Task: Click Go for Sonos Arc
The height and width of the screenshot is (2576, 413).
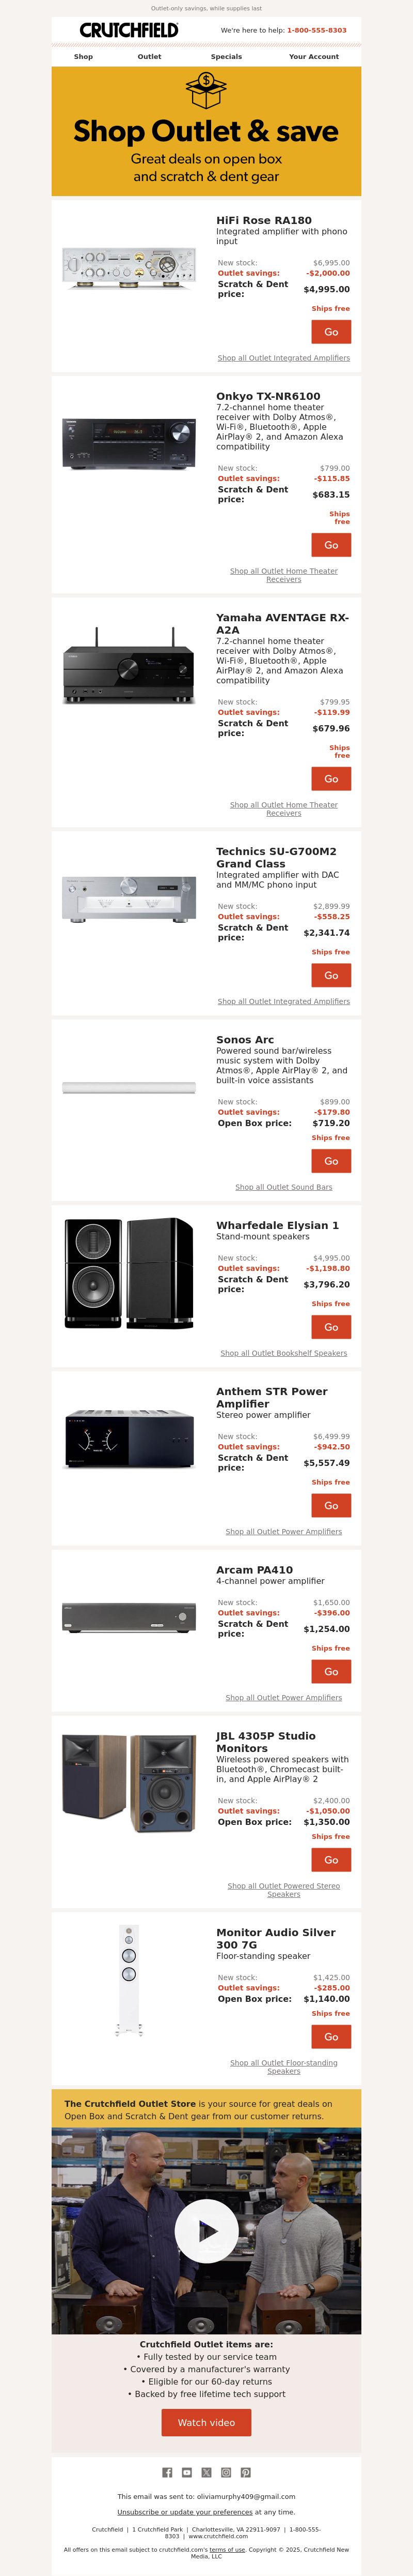Action: (x=331, y=1161)
